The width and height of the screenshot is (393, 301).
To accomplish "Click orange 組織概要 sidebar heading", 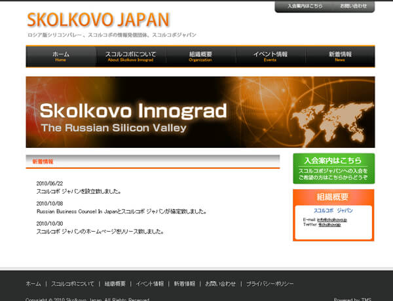I will pos(333,197).
